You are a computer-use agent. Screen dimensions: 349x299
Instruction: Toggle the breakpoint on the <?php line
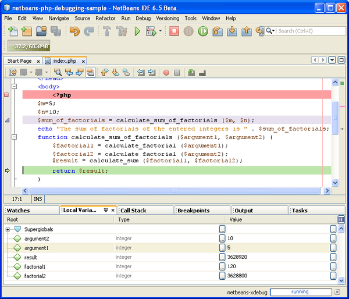coord(7,95)
